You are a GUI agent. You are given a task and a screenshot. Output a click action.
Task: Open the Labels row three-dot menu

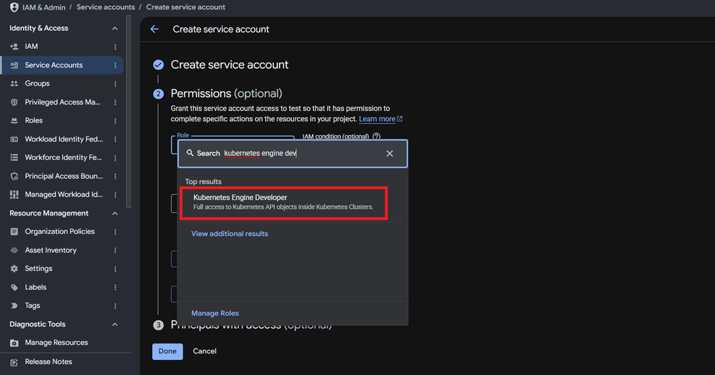[x=115, y=288]
